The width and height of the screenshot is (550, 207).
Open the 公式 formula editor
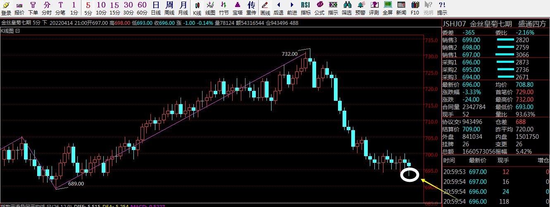319,8
